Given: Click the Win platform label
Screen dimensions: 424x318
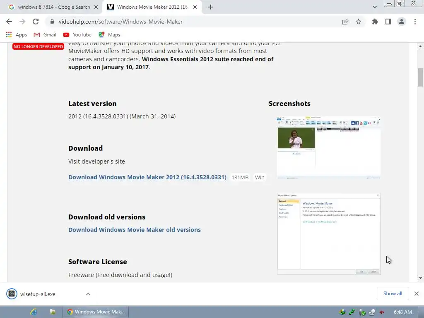Looking at the screenshot, I should click(260, 177).
